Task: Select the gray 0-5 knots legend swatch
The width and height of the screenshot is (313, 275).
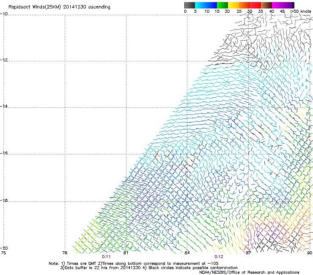Action: tap(189, 5)
